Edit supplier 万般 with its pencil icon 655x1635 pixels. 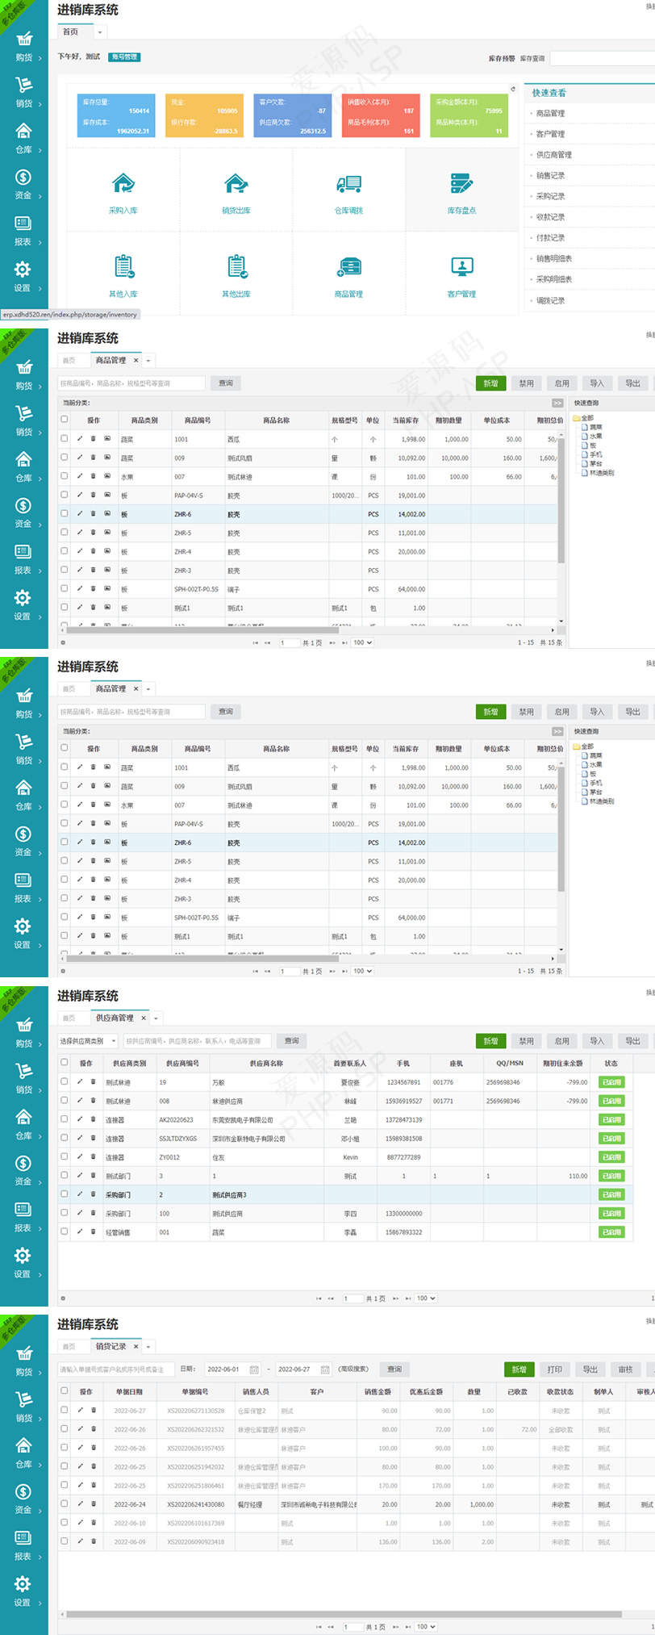click(x=80, y=1081)
